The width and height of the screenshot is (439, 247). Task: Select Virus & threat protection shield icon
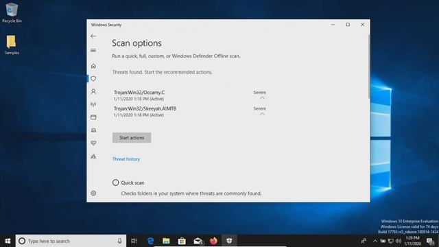pos(93,79)
